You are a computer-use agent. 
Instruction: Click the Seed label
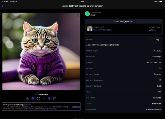tap(88, 104)
